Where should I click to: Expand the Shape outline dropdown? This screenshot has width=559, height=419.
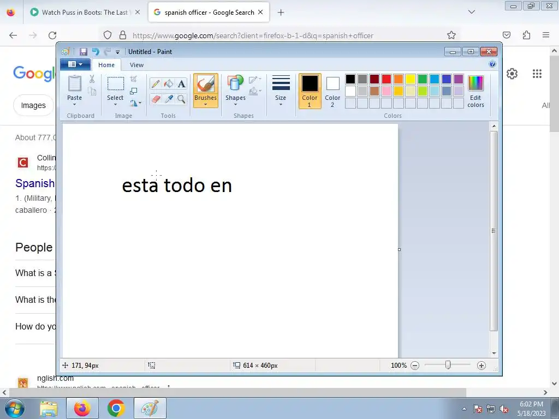click(x=255, y=79)
